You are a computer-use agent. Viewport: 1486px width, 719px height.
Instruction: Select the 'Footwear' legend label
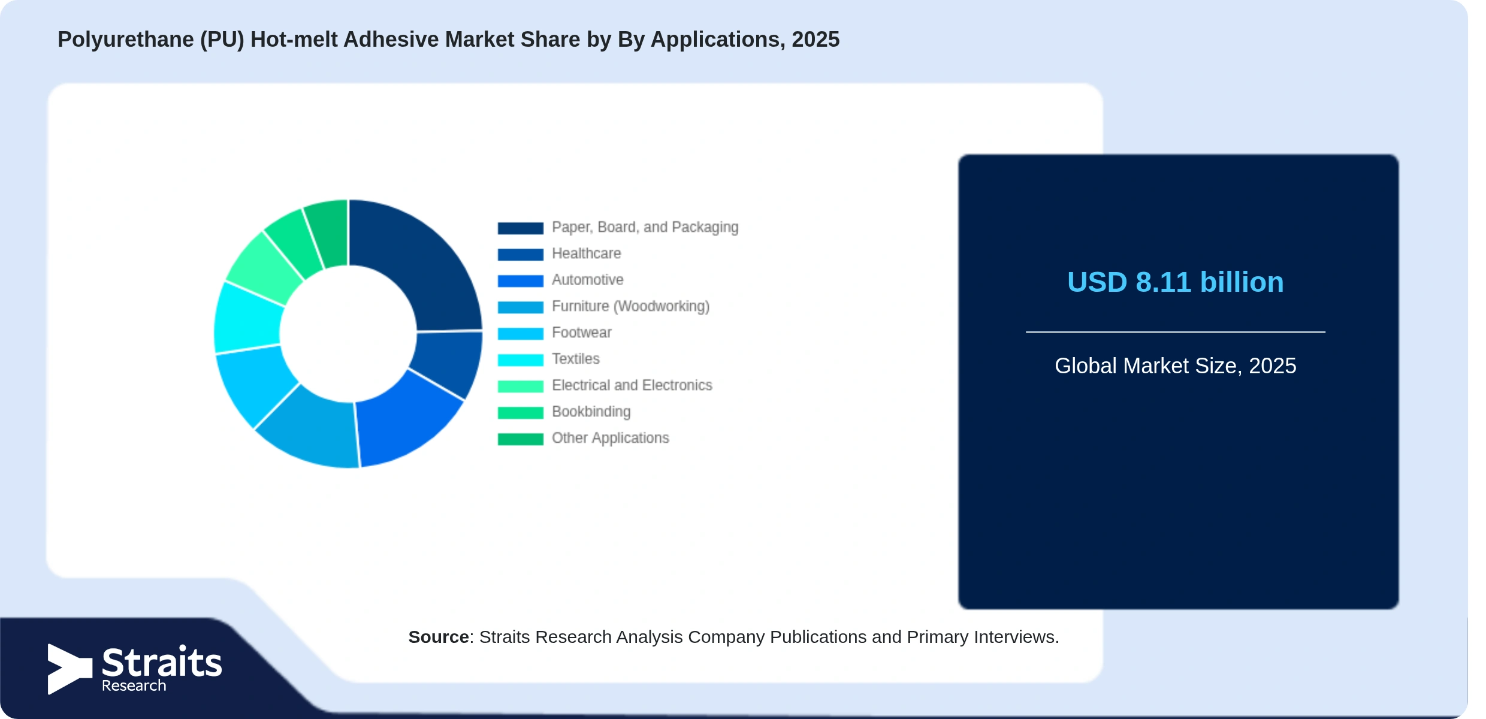(x=581, y=333)
